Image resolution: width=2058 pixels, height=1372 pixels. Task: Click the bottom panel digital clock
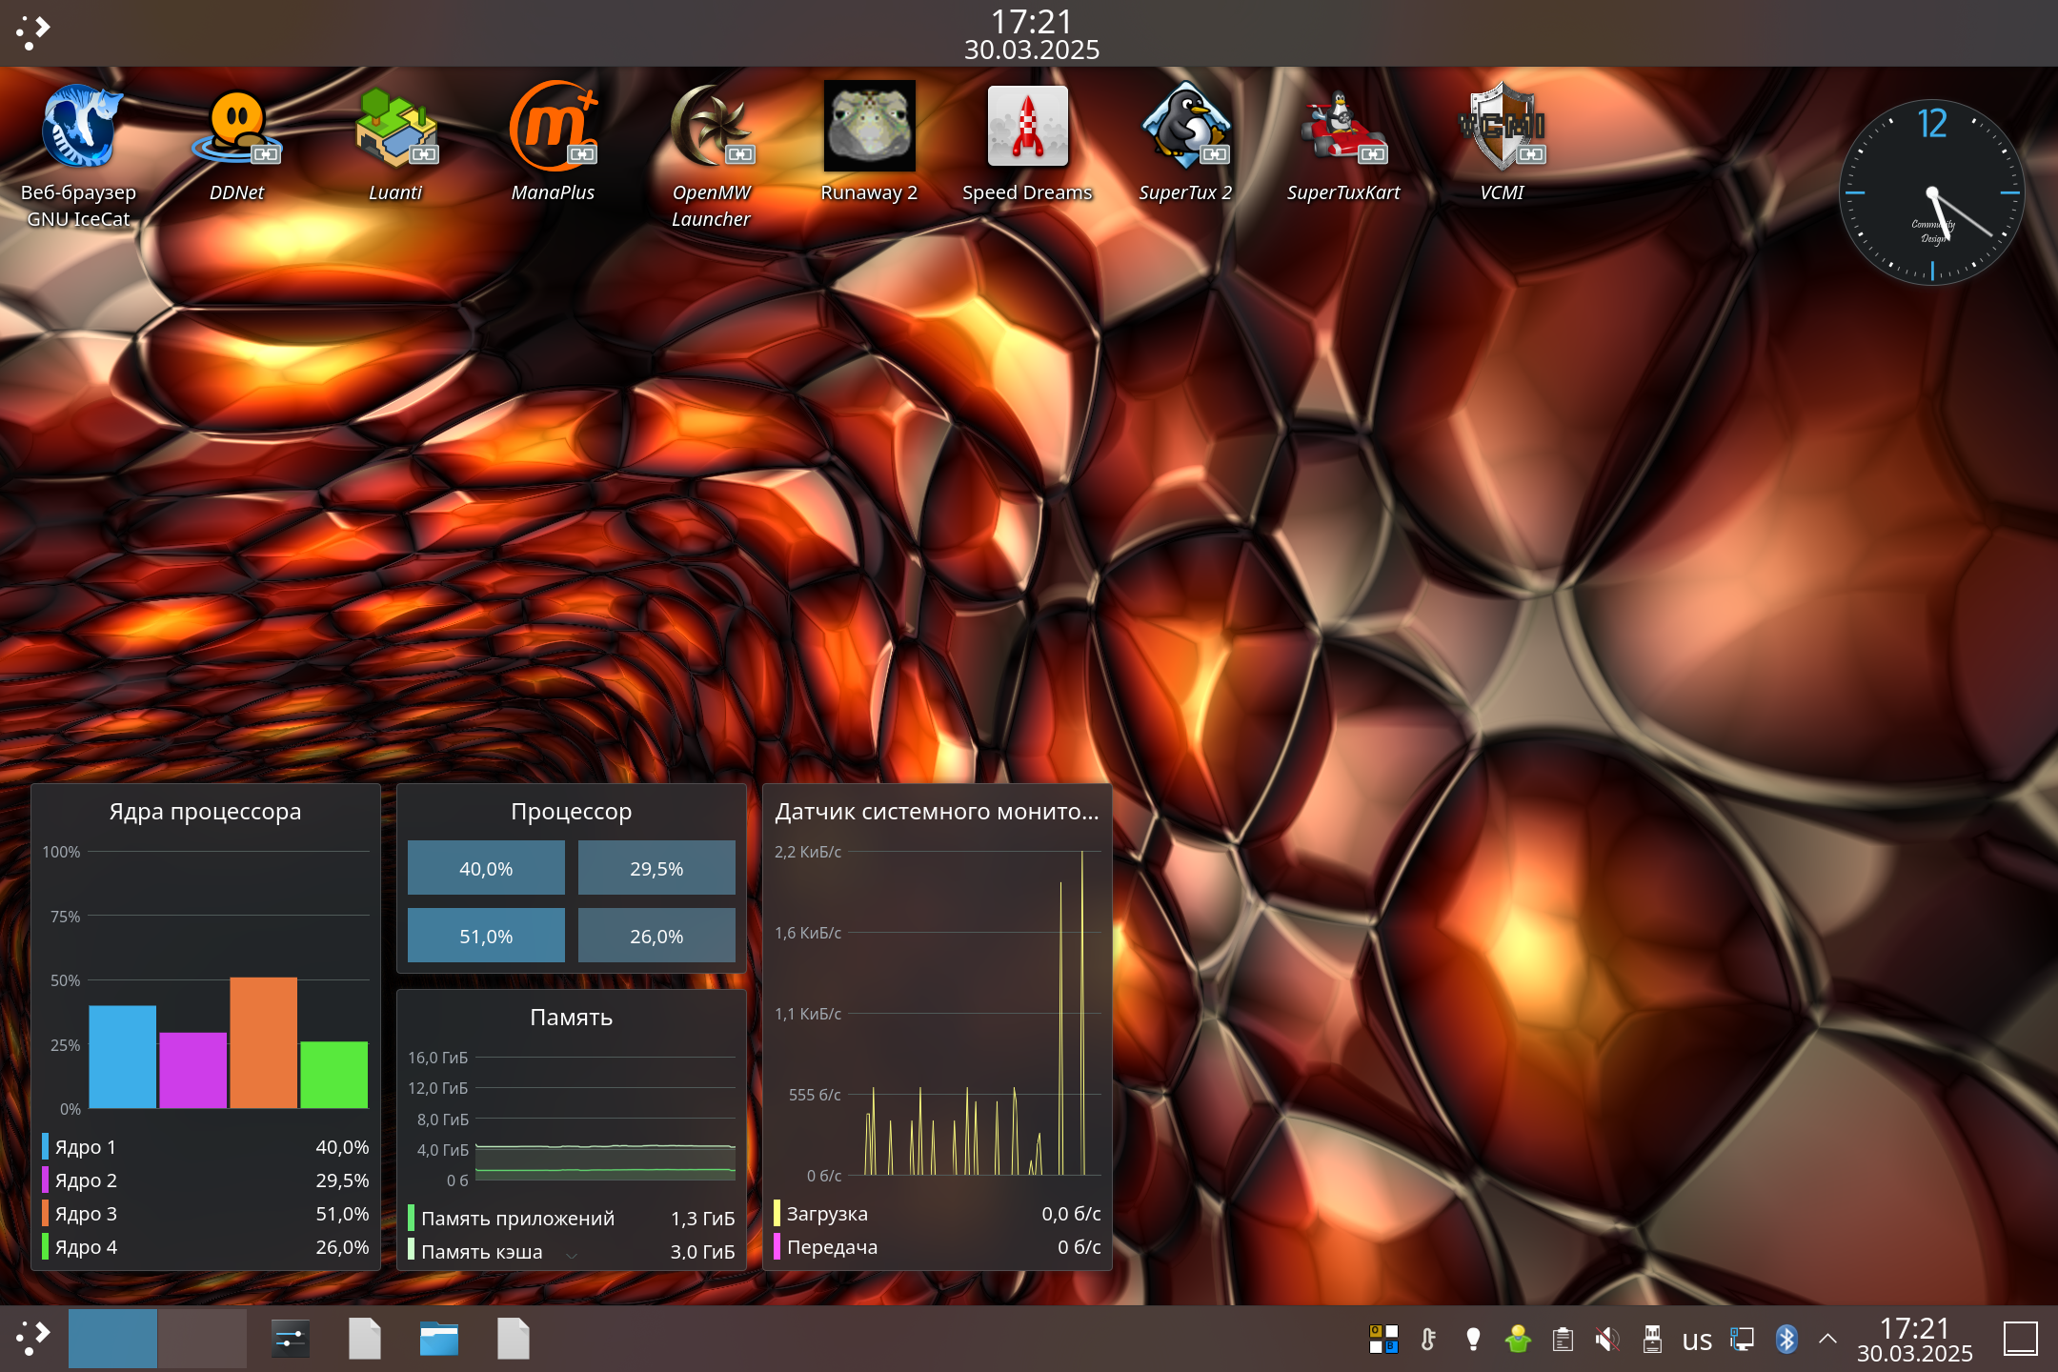coord(1914,1340)
